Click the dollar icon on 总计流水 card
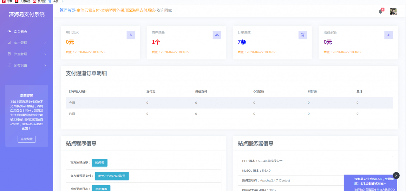 (x=131, y=35)
